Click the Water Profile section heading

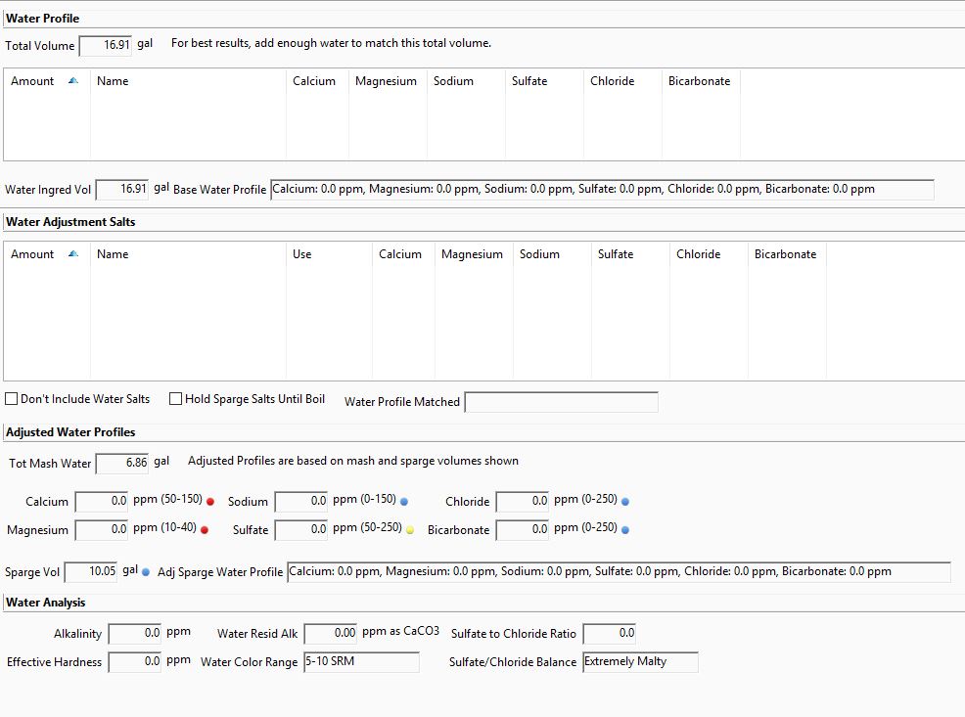[42, 19]
